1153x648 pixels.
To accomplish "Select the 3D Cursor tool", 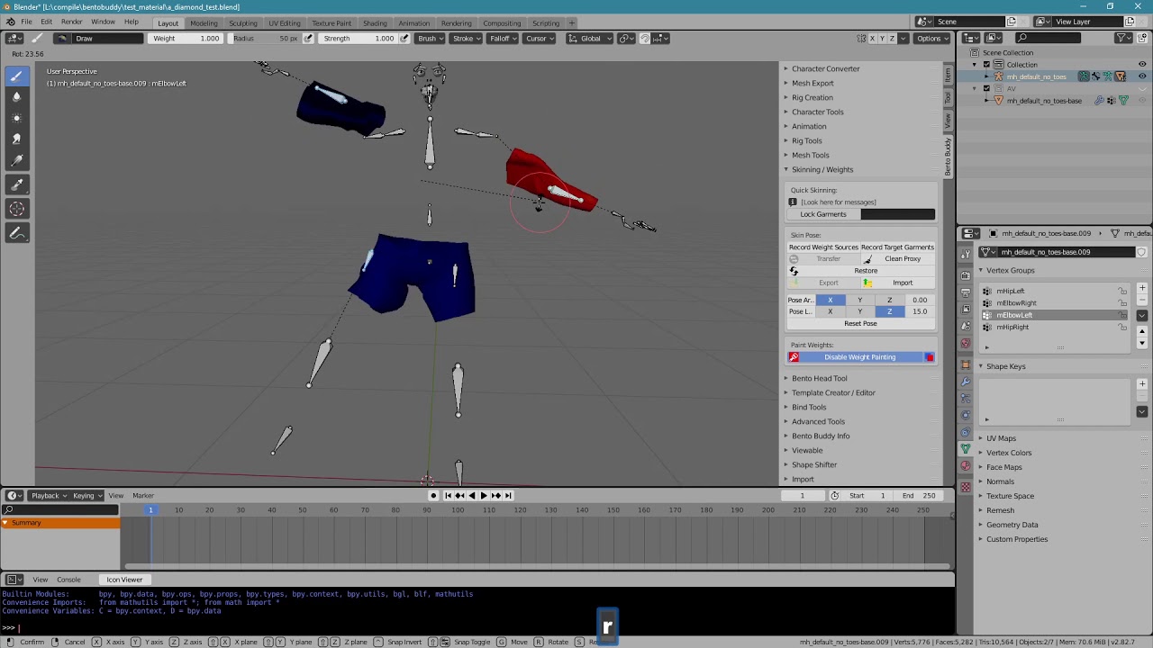I will click(16, 209).
